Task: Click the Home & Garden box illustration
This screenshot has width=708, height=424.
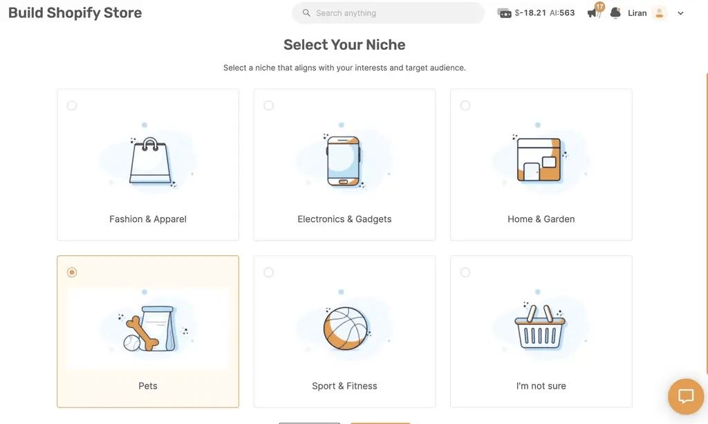Action: pyautogui.click(x=538, y=160)
